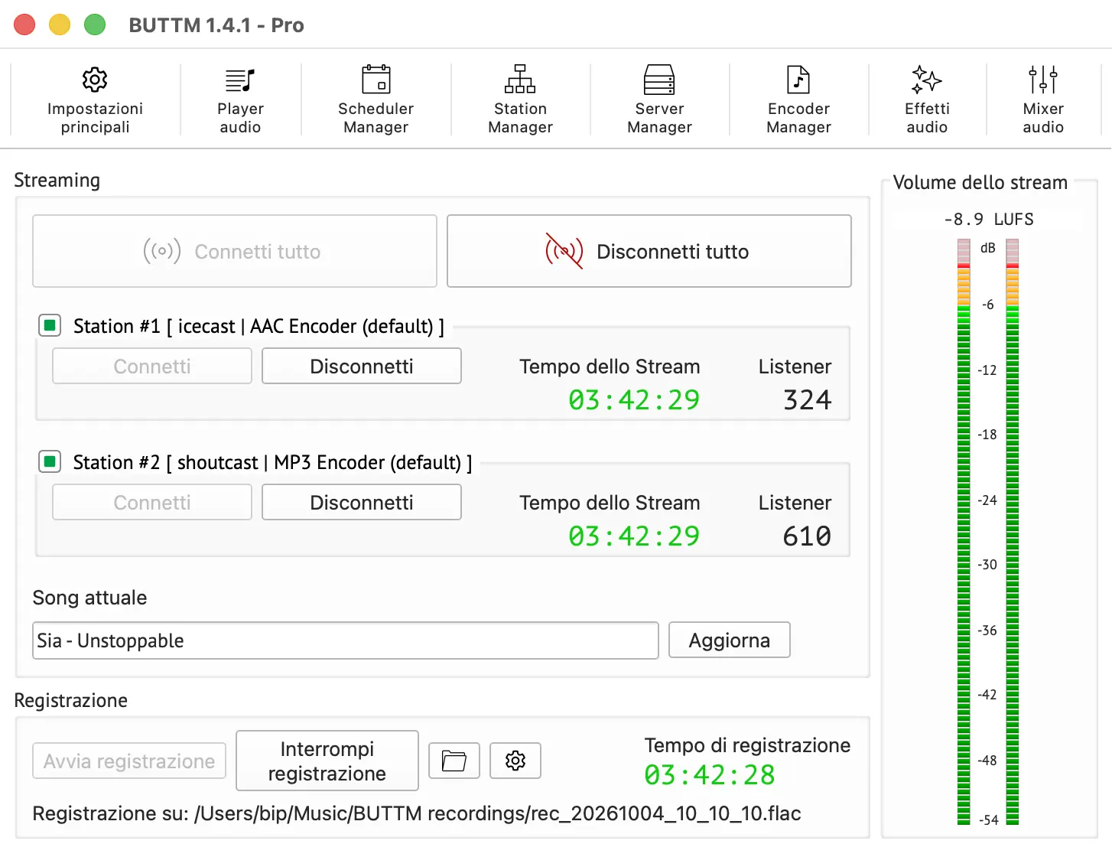1112x857 pixels.
Task: Click the Tempo di registrazione label
Action: tap(747, 745)
